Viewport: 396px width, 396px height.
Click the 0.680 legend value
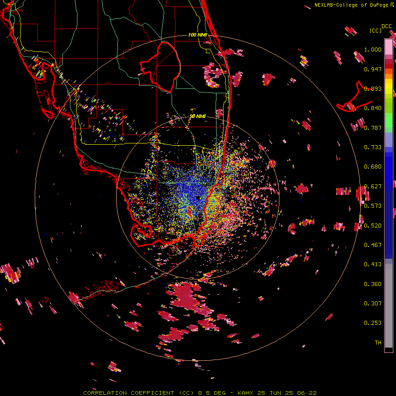(x=373, y=167)
